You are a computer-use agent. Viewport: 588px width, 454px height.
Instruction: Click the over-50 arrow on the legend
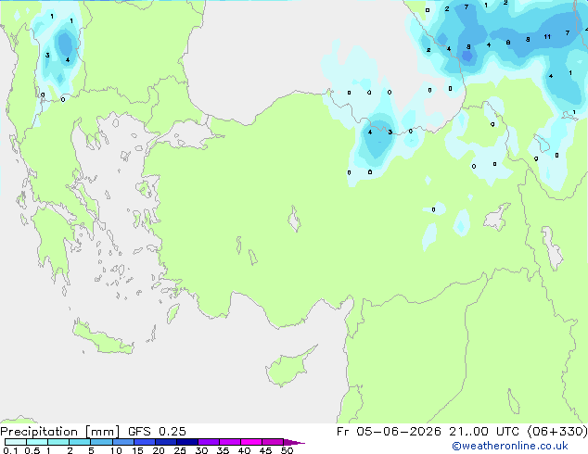point(294,442)
